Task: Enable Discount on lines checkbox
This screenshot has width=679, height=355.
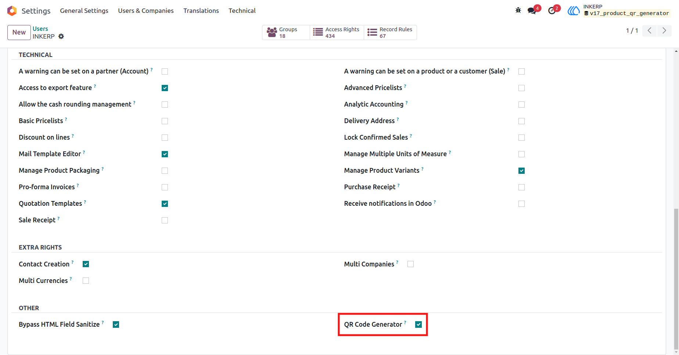Action: pos(165,137)
